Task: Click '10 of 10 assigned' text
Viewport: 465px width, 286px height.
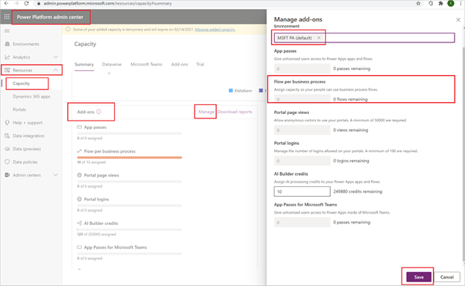Action: tap(92, 162)
